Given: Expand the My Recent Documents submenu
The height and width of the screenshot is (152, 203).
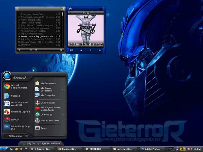Looking at the screenshot, I should (x=63, y=89).
